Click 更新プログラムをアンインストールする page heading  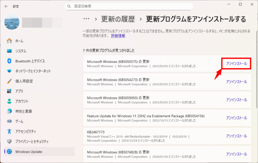[x=196, y=19]
